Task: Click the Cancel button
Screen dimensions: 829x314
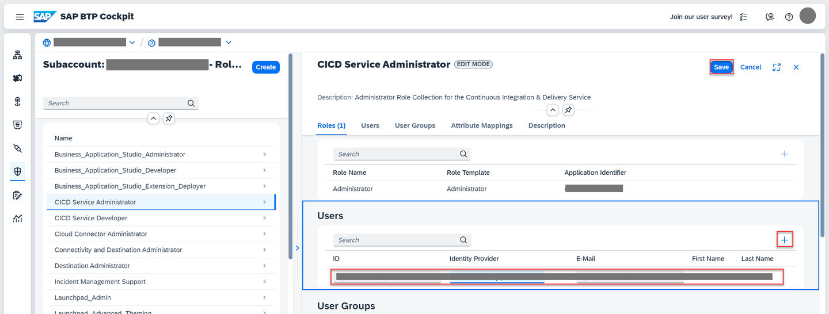Action: pos(751,67)
